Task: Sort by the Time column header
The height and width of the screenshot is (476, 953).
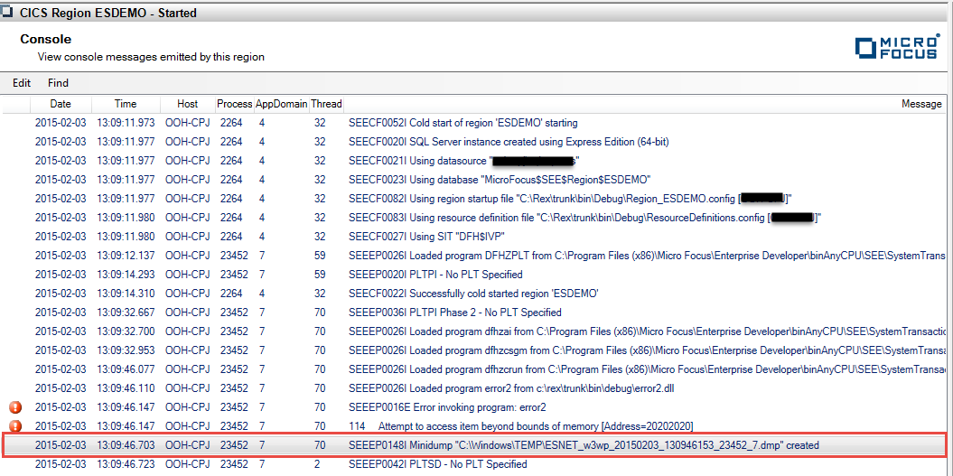Action: (126, 104)
